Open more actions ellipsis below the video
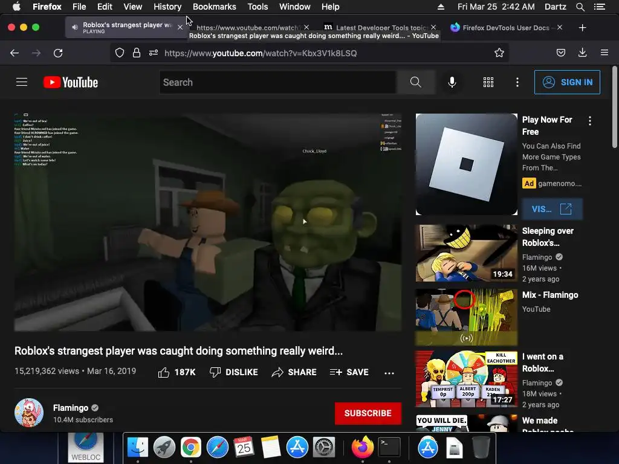Image resolution: width=619 pixels, height=464 pixels. pos(389,373)
